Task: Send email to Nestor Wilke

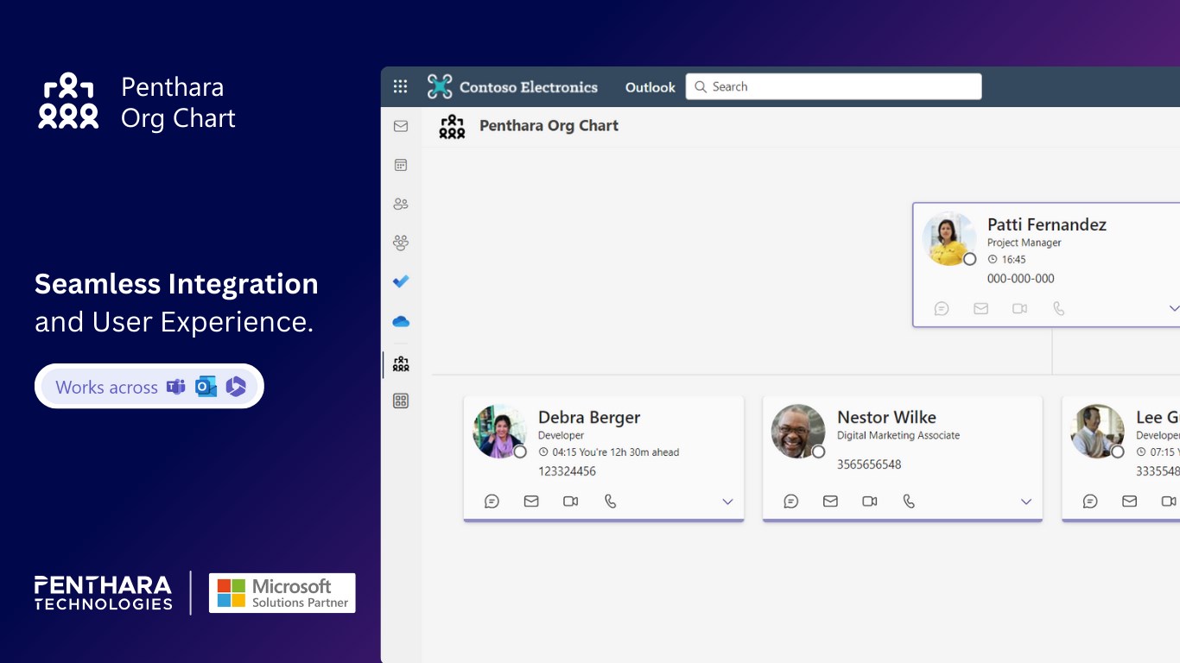Action: tap(830, 501)
